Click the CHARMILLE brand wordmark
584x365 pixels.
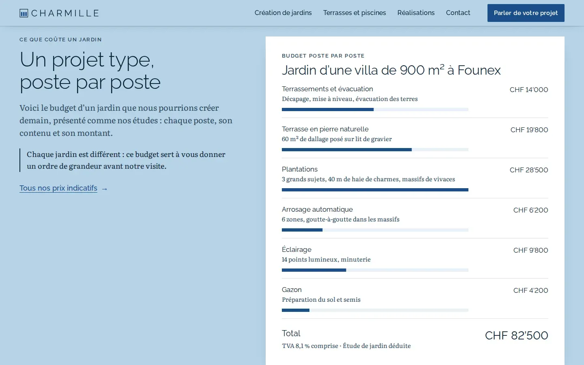tap(65, 13)
